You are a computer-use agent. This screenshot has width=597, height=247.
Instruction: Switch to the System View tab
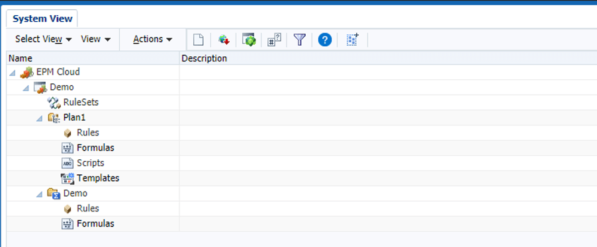point(42,18)
